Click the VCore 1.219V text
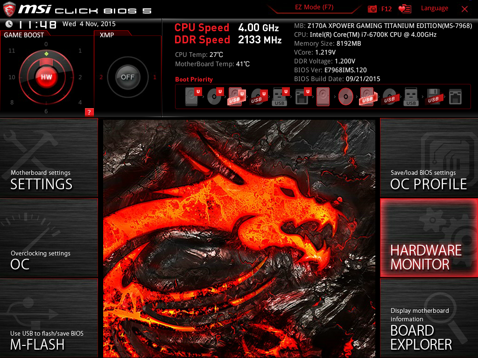This screenshot has width=478, height=358. (x=315, y=52)
